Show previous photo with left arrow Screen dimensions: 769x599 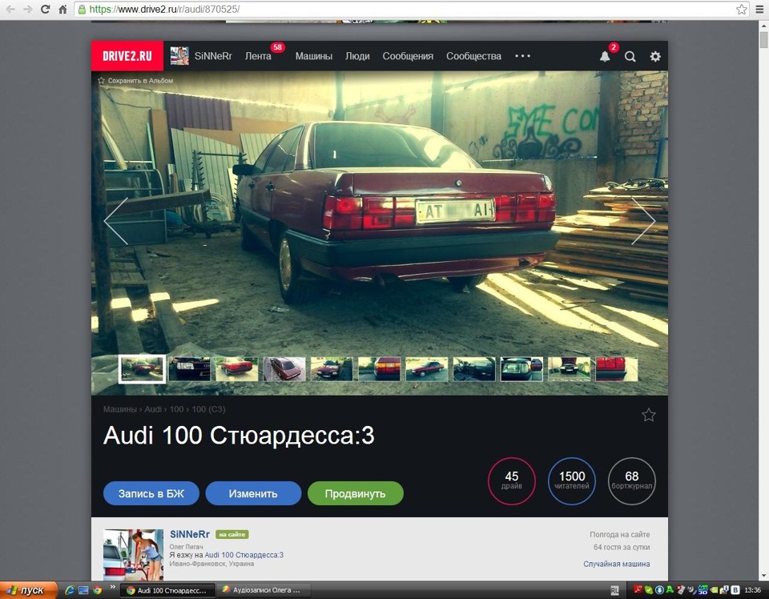[116, 221]
